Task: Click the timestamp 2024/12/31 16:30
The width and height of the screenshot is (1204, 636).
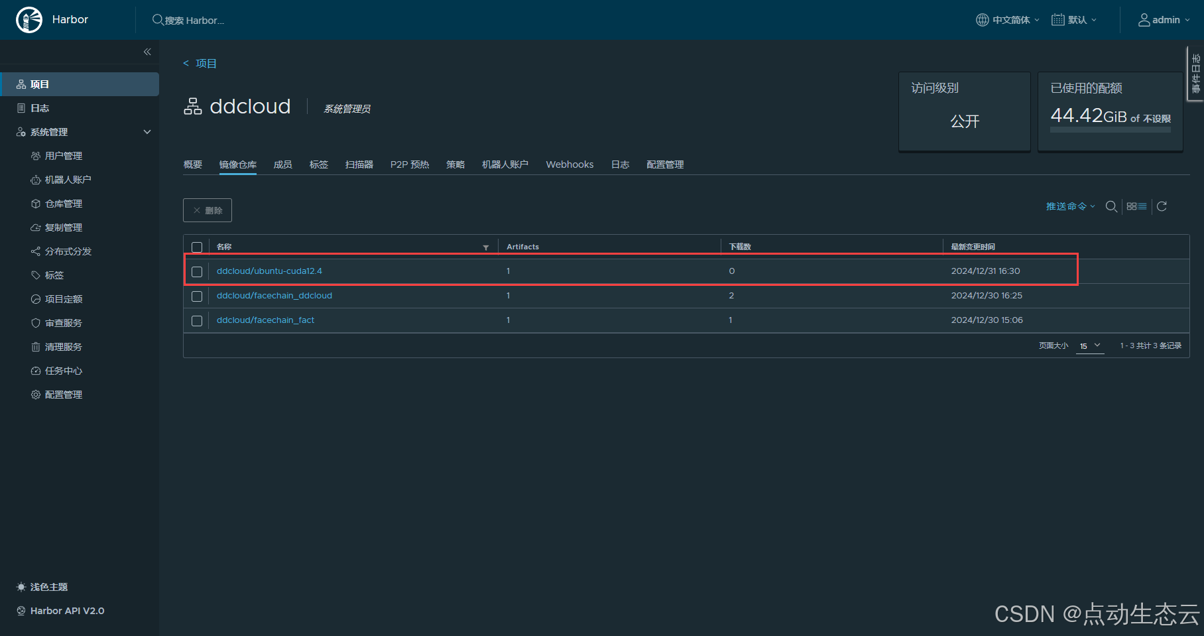Action: pyautogui.click(x=986, y=271)
